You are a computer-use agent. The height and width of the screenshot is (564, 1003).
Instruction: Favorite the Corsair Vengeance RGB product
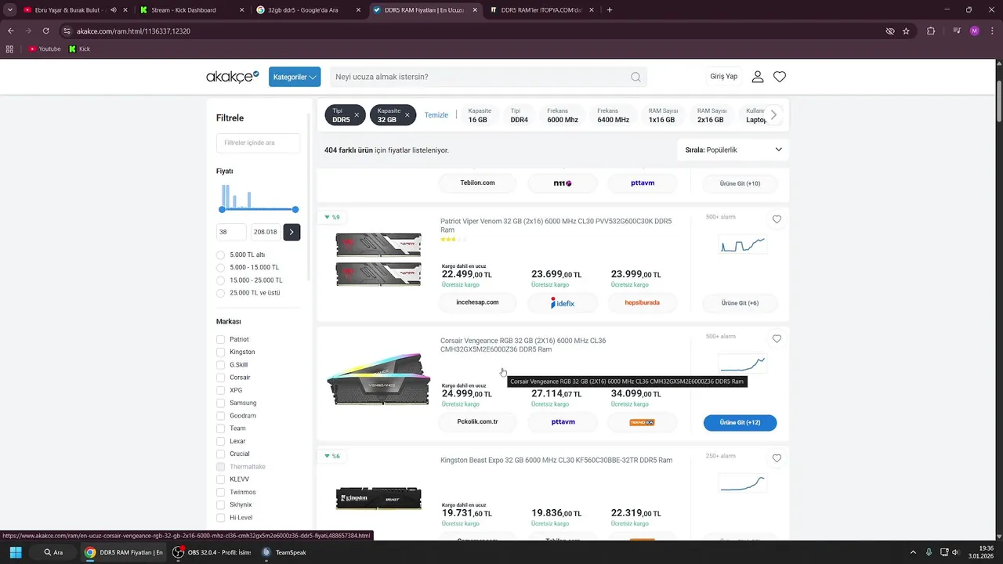click(777, 339)
